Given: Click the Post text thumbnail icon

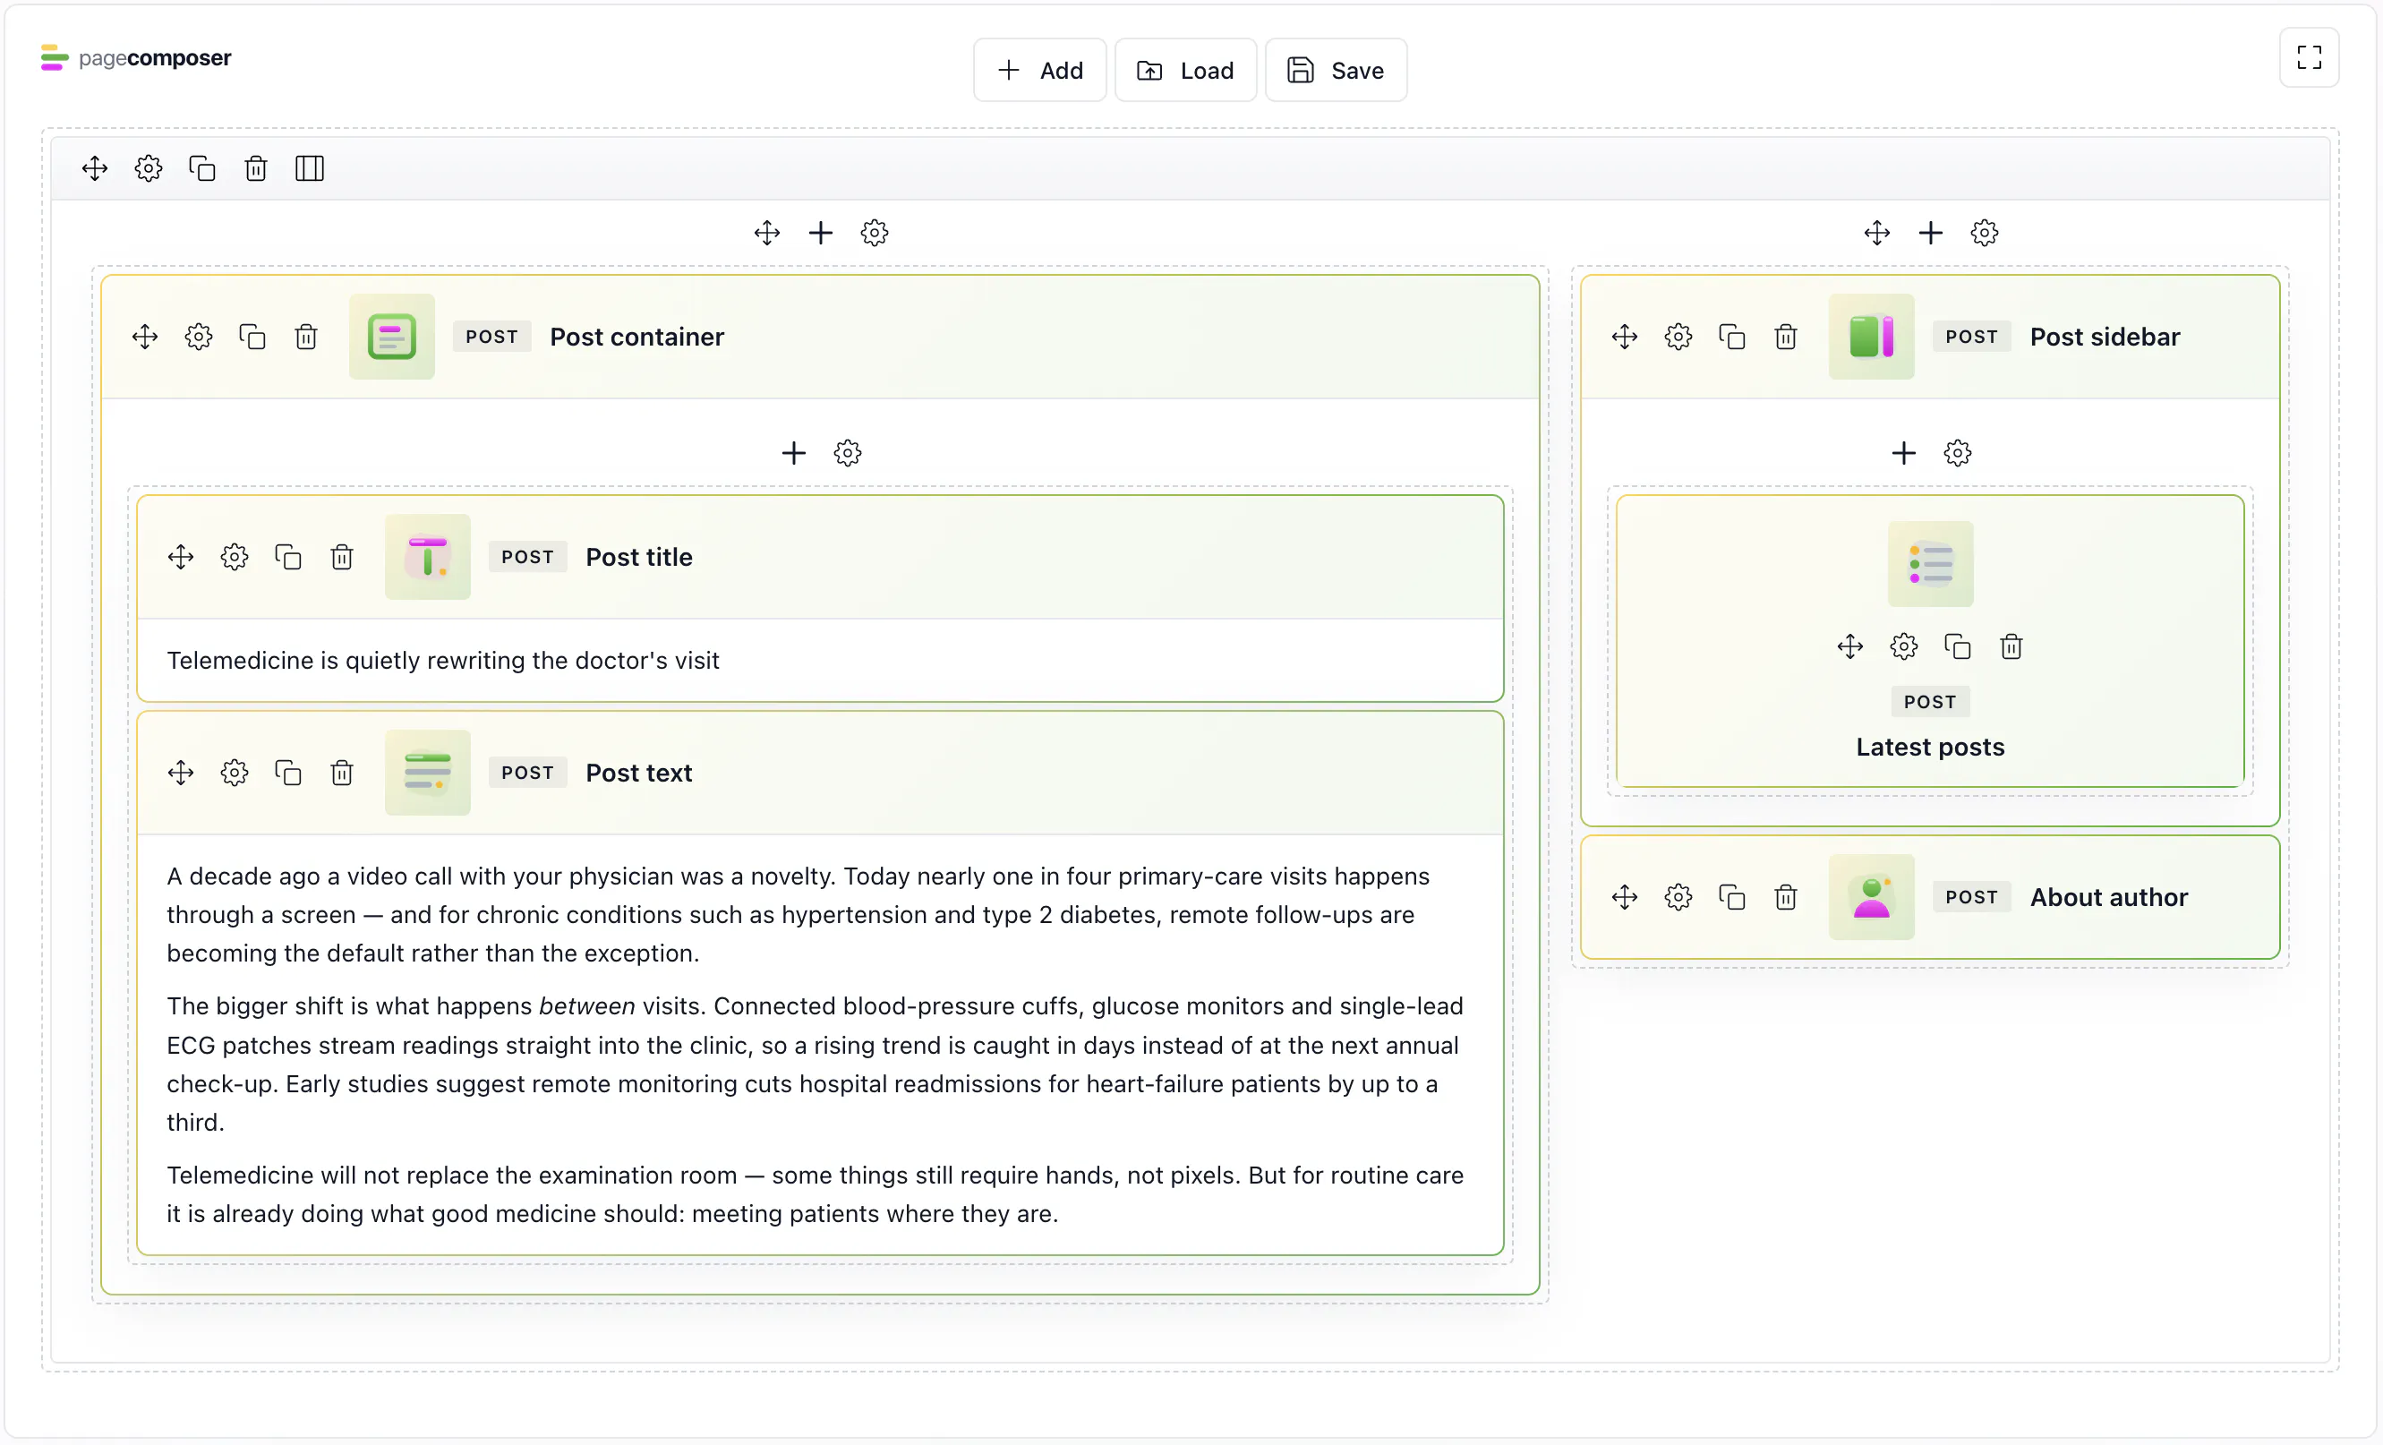Looking at the screenshot, I should point(428,773).
